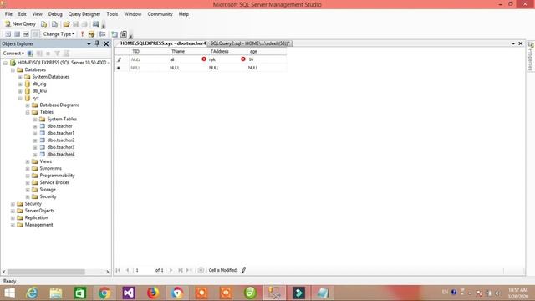The width and height of the screenshot is (535, 301).
Task: Open the View menu
Action: [x=37, y=14]
